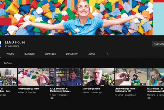Open the Easter bunny DIY video thumbnail
This screenshot has width=164, height=110.
pos(131,77)
